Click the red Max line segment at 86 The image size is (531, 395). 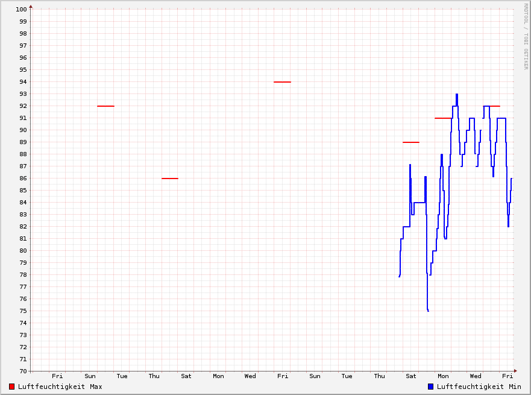pos(169,178)
